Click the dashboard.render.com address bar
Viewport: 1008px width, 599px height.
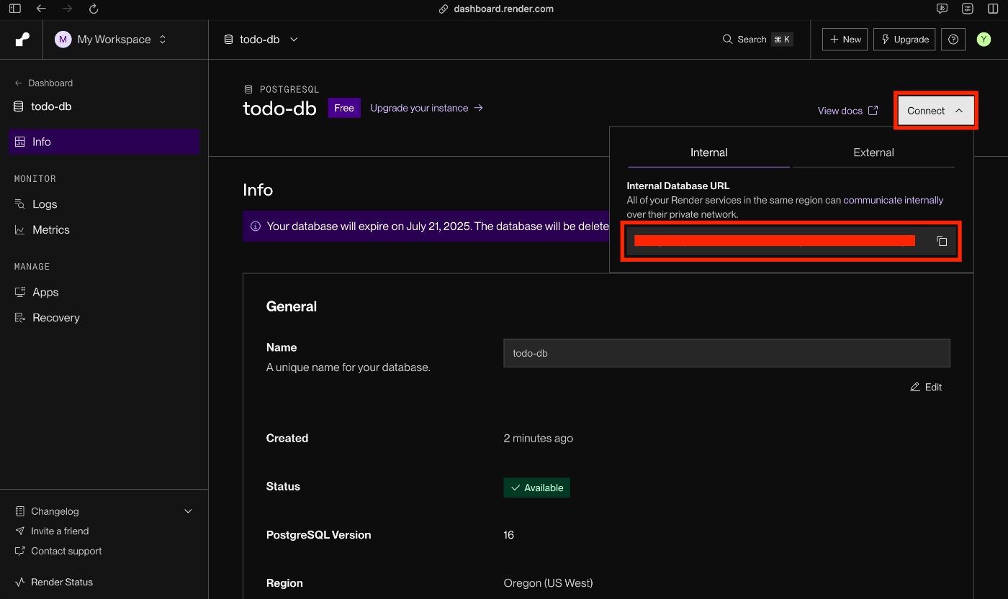(497, 9)
